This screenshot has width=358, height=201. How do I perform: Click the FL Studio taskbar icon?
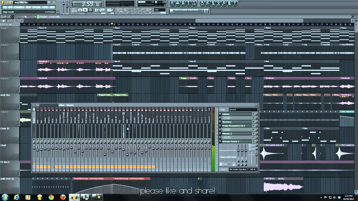click(74, 197)
